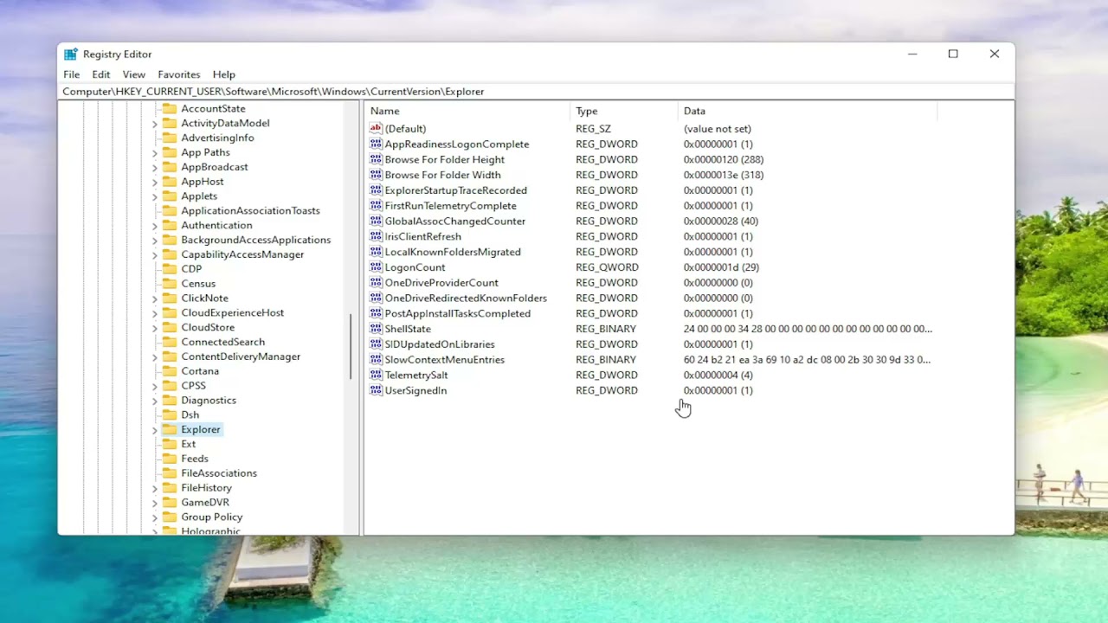Select the SIDUpdatedOnLibraries value name
Viewport: 1108px width, 623px height.
coord(440,344)
